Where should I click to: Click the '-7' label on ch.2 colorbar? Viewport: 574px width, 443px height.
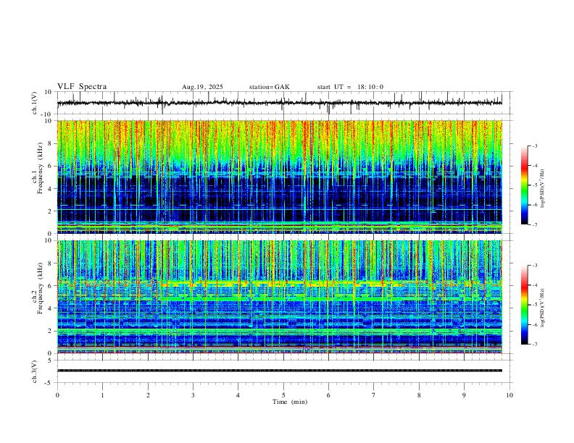click(x=534, y=345)
